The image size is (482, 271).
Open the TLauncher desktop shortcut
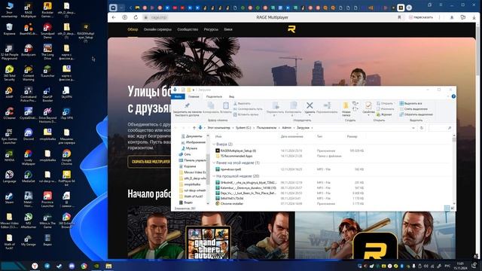click(x=47, y=72)
